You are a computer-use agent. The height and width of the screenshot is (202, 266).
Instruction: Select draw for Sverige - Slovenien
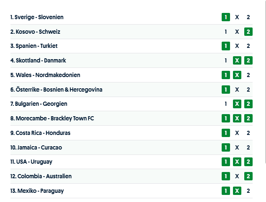point(237,17)
